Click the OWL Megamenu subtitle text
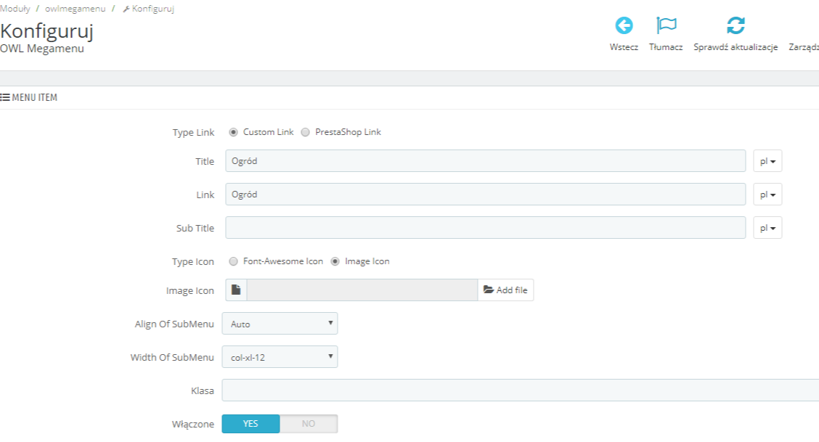This screenshot has height=442, width=819. click(x=42, y=49)
